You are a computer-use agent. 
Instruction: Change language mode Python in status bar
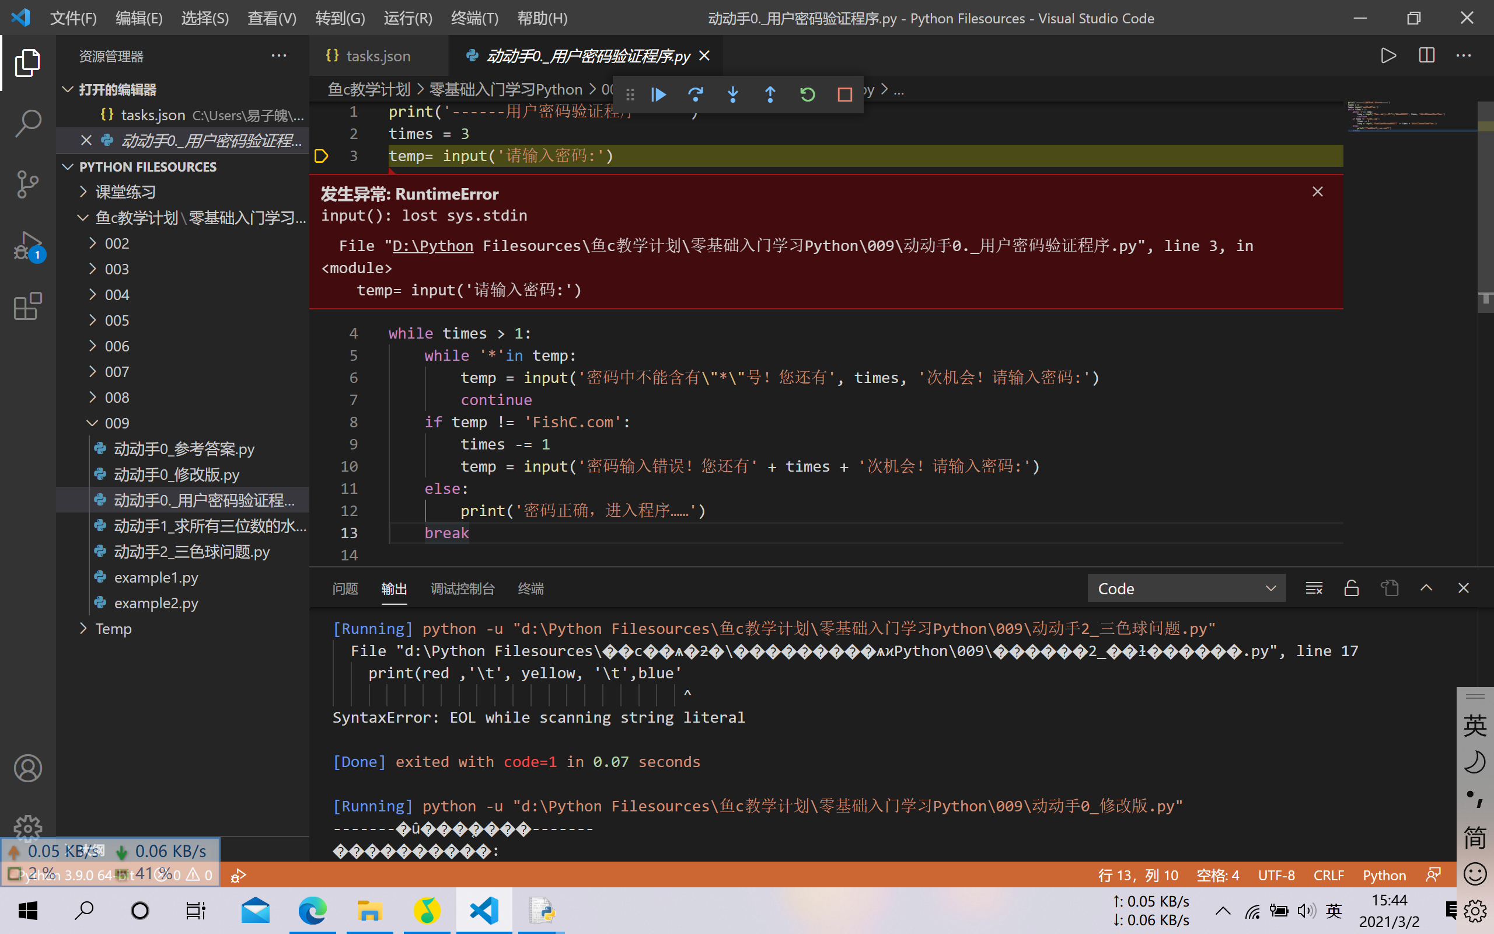click(1384, 875)
